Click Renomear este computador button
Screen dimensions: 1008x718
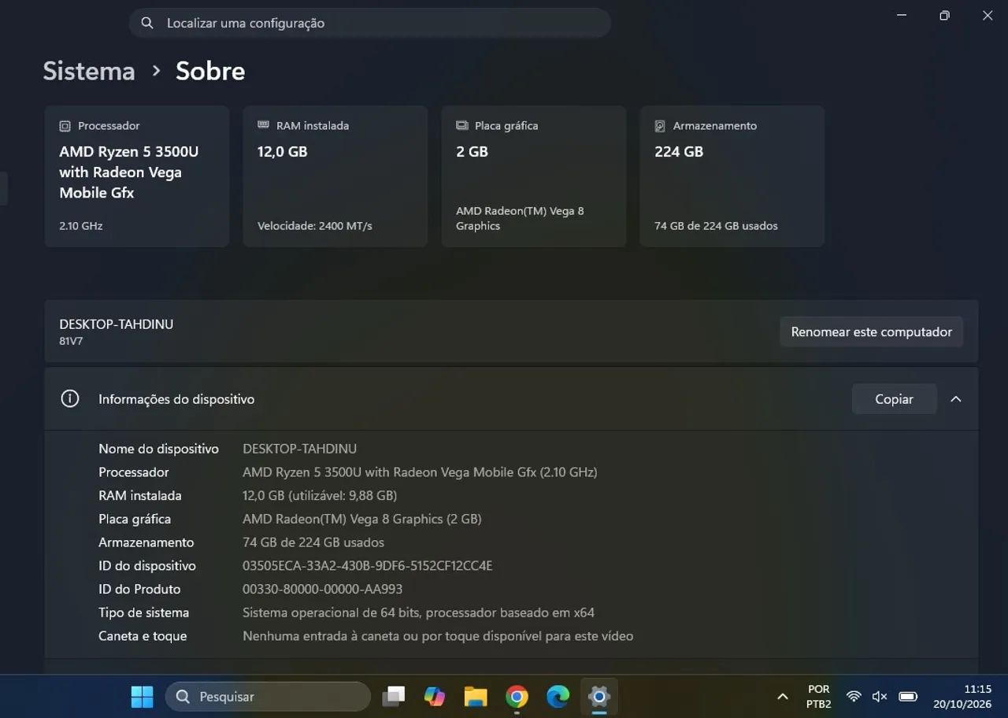click(x=872, y=332)
